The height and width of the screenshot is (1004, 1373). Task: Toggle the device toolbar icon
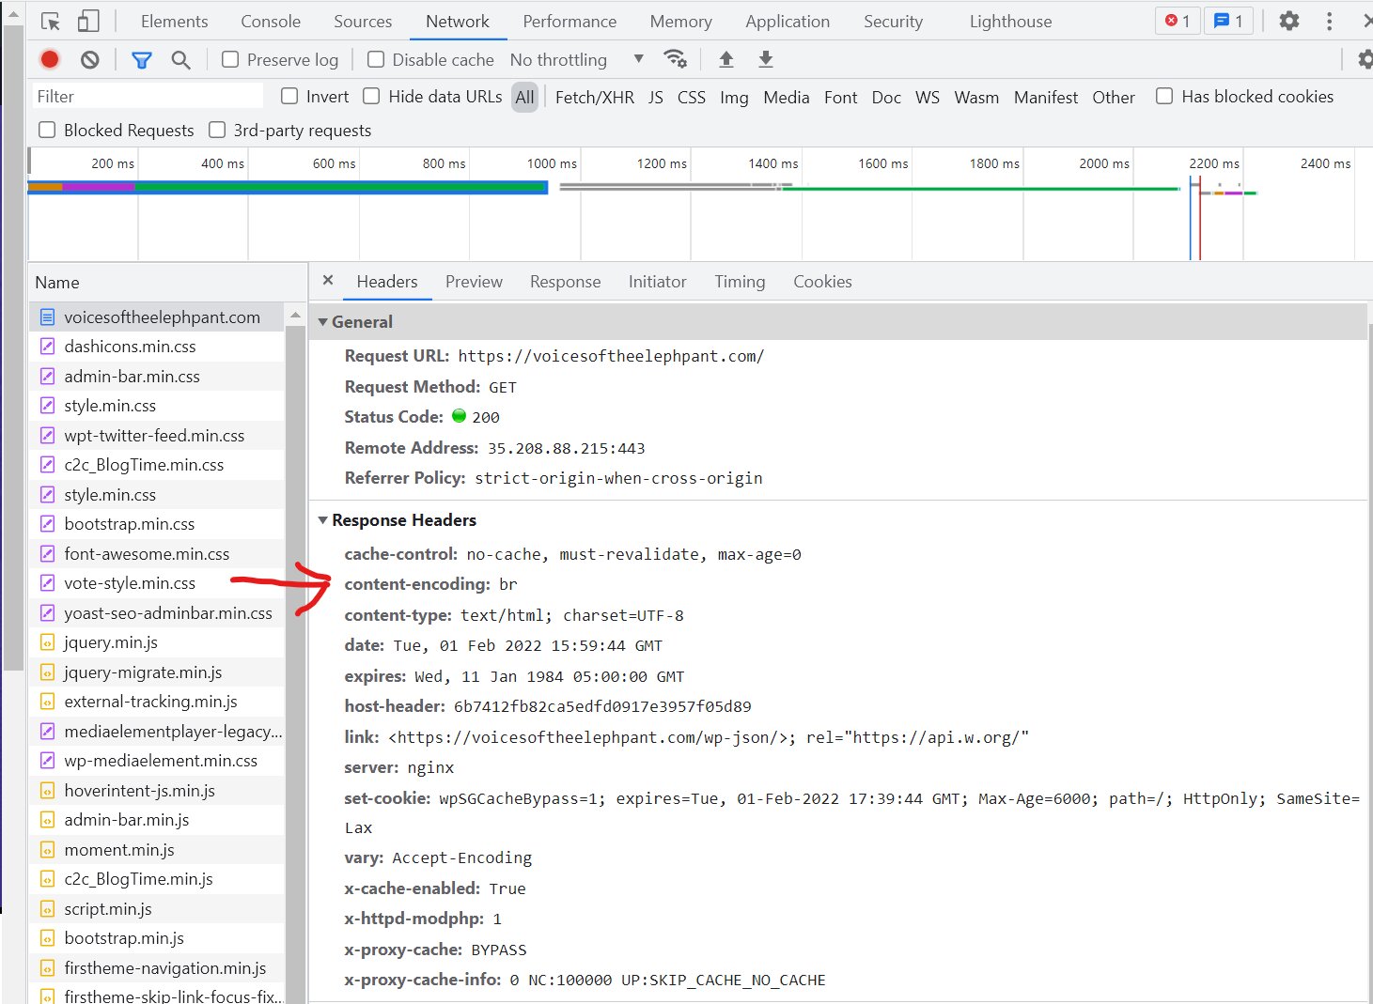coord(87,22)
